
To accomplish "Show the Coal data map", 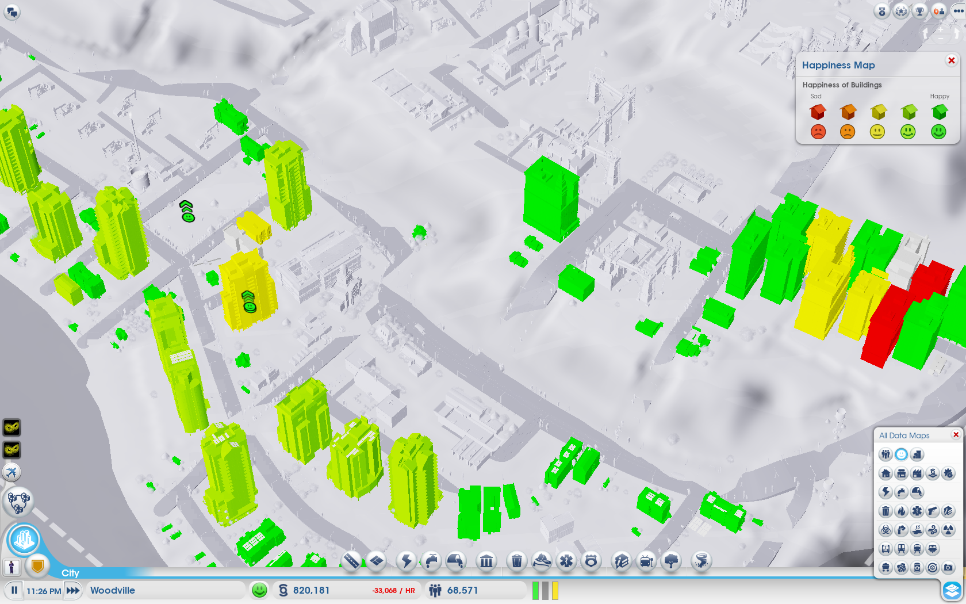I will [x=885, y=568].
